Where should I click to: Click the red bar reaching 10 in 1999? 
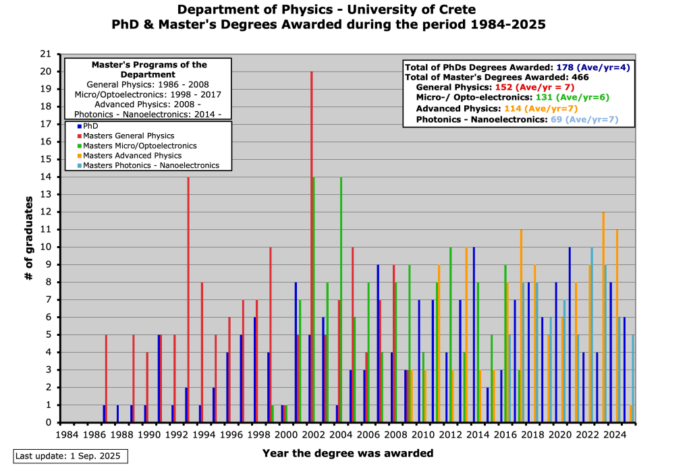pyautogui.click(x=271, y=334)
